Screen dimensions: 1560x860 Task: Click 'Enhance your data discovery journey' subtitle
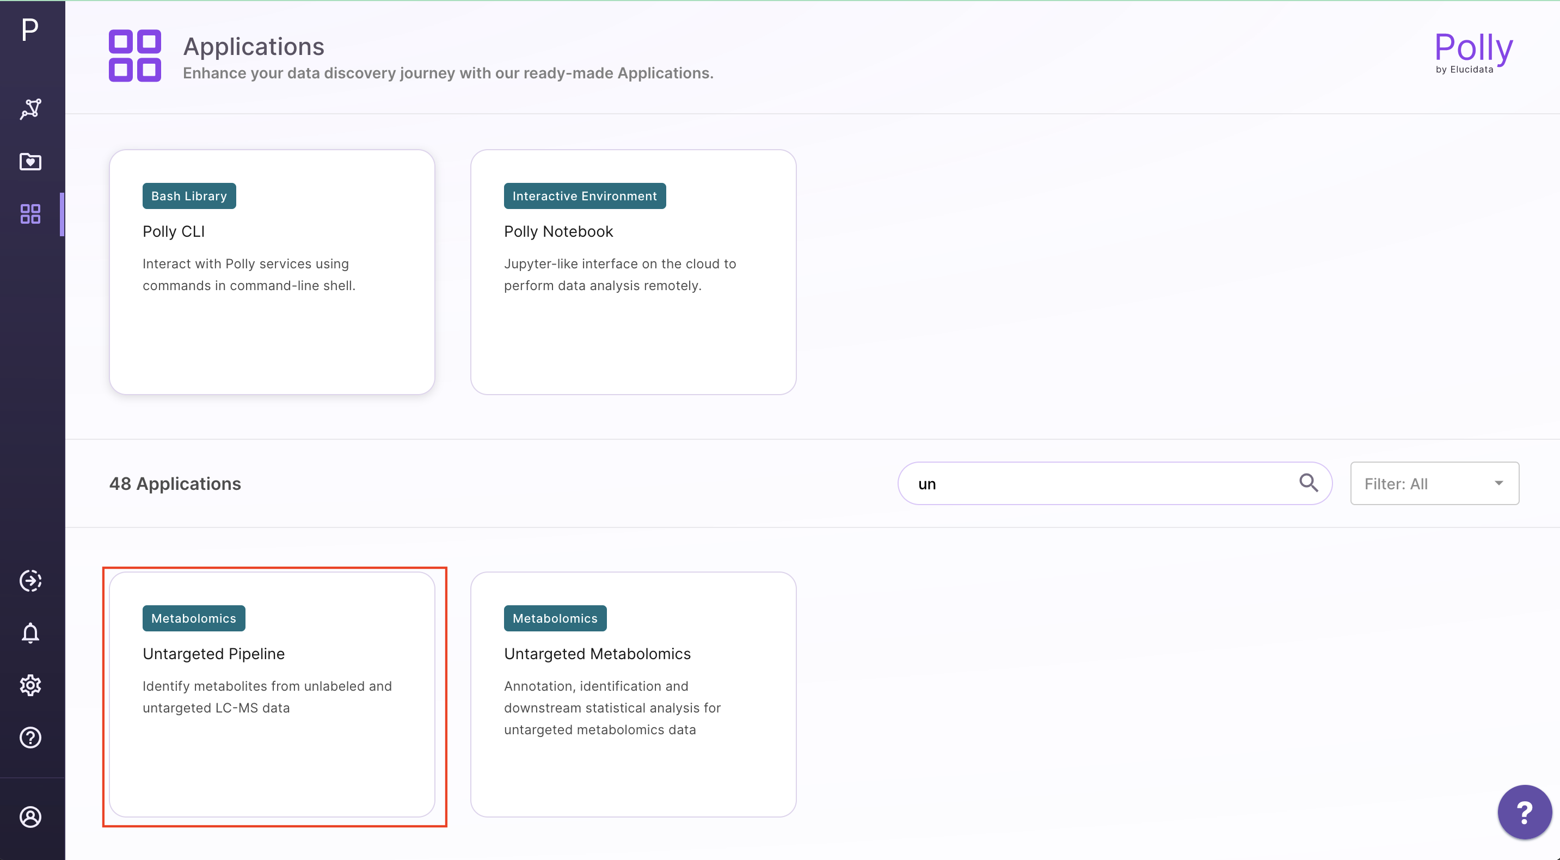[x=448, y=73]
